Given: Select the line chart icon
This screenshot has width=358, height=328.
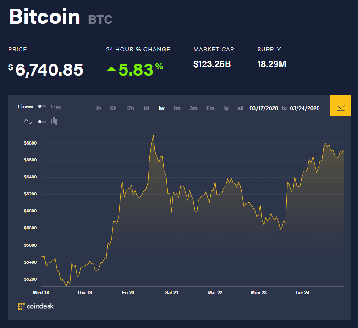Looking at the screenshot, I should coord(29,122).
